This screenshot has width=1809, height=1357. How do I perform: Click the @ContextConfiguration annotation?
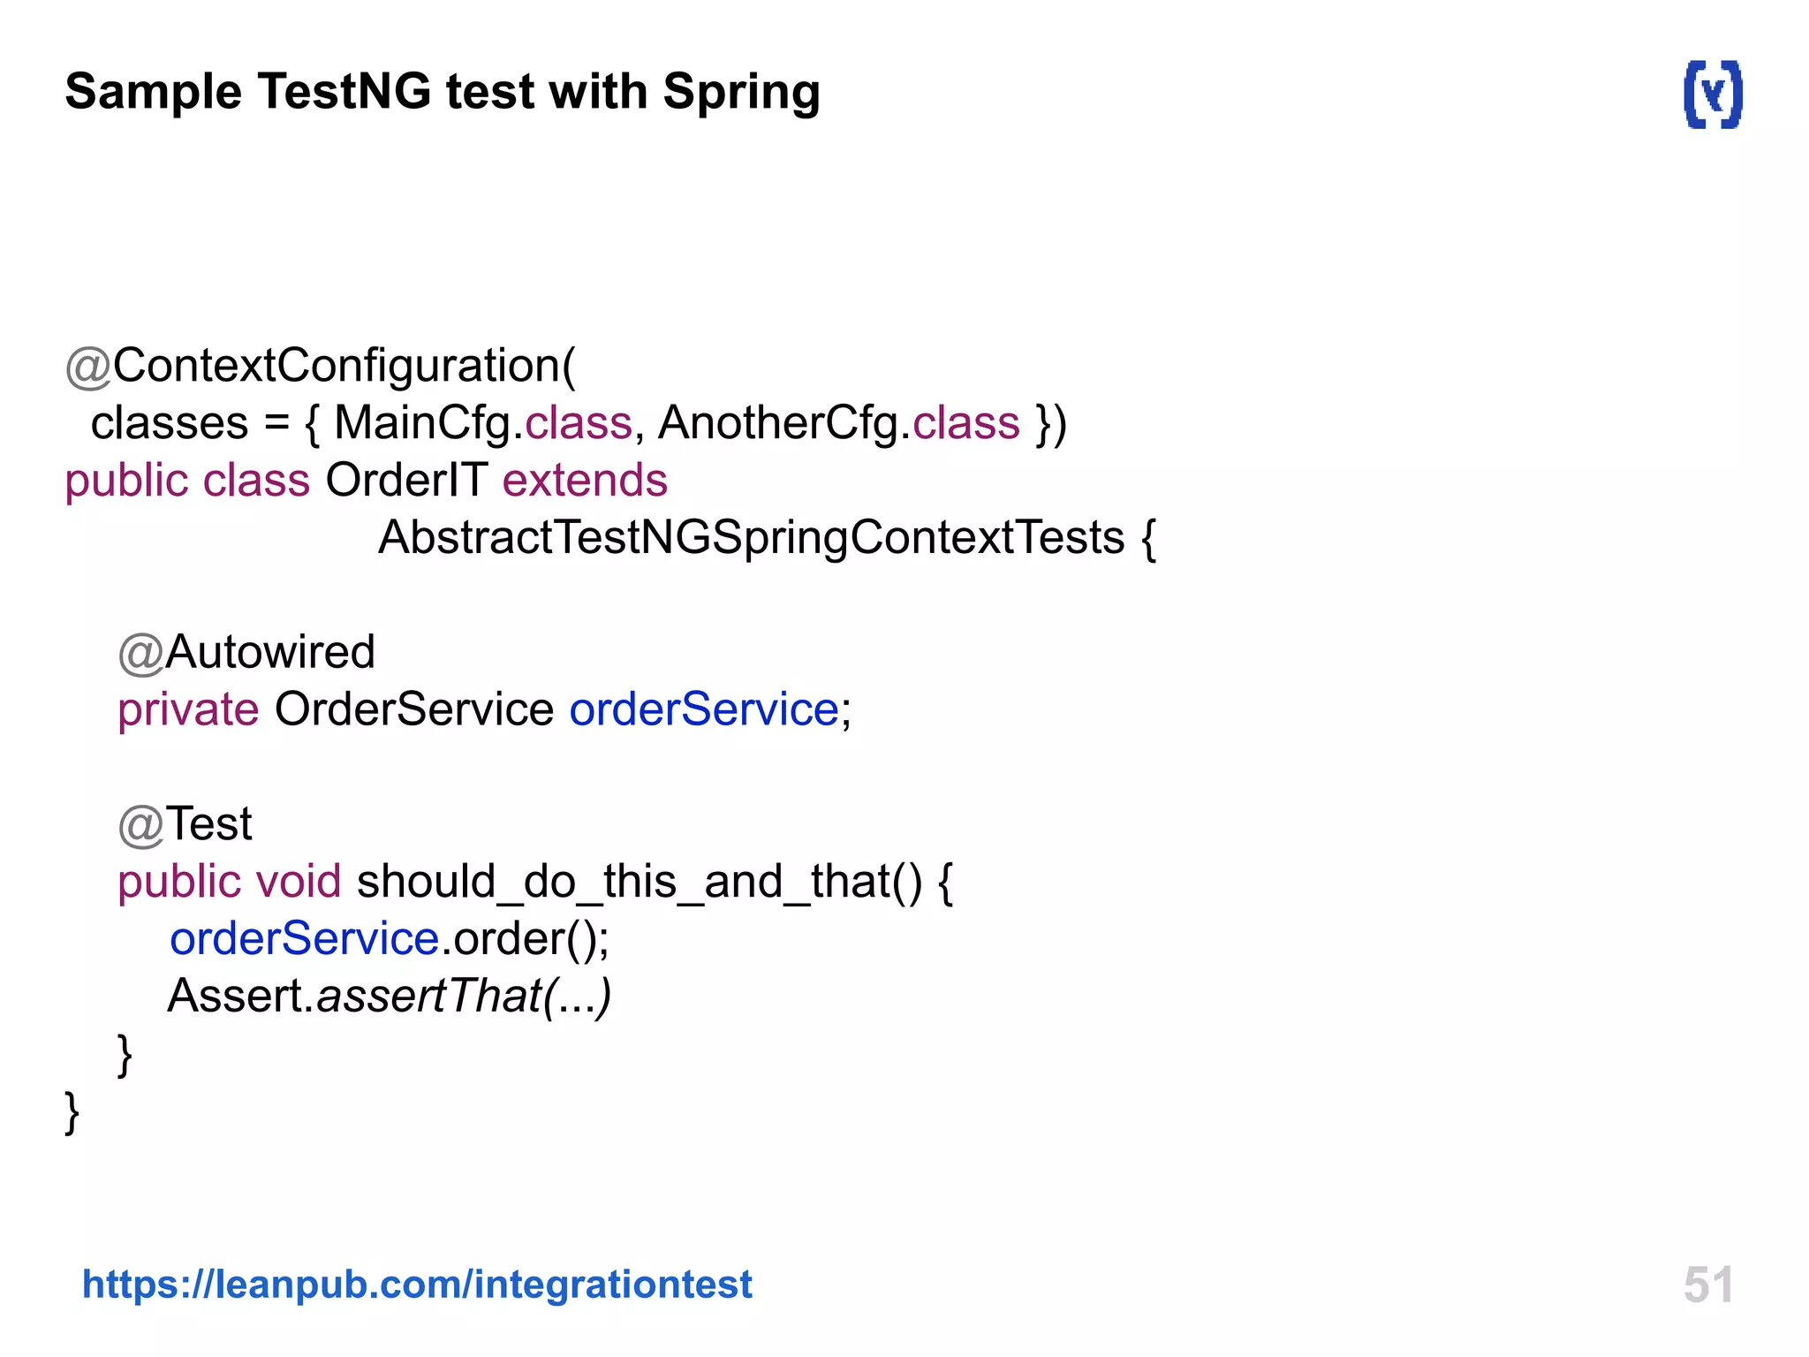point(320,366)
